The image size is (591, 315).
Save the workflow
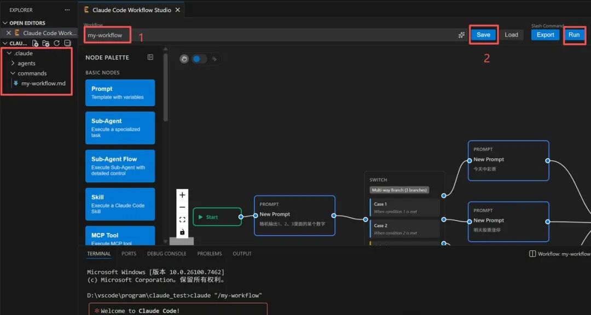484,34
